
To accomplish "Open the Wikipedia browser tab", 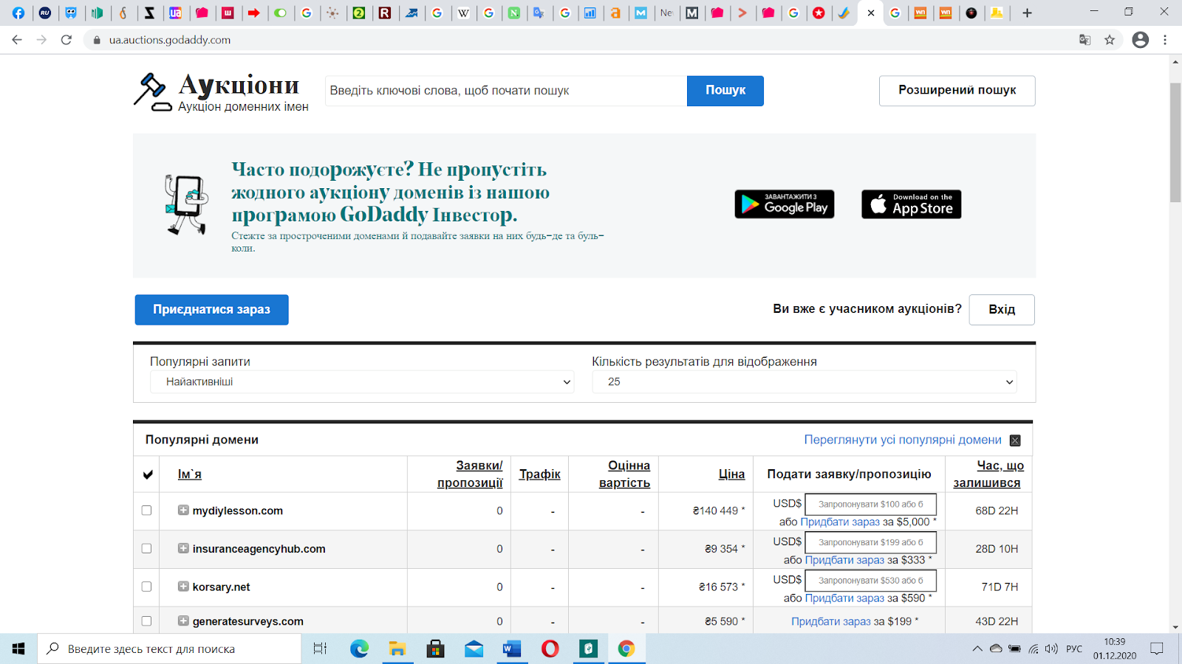I will 463,13.
